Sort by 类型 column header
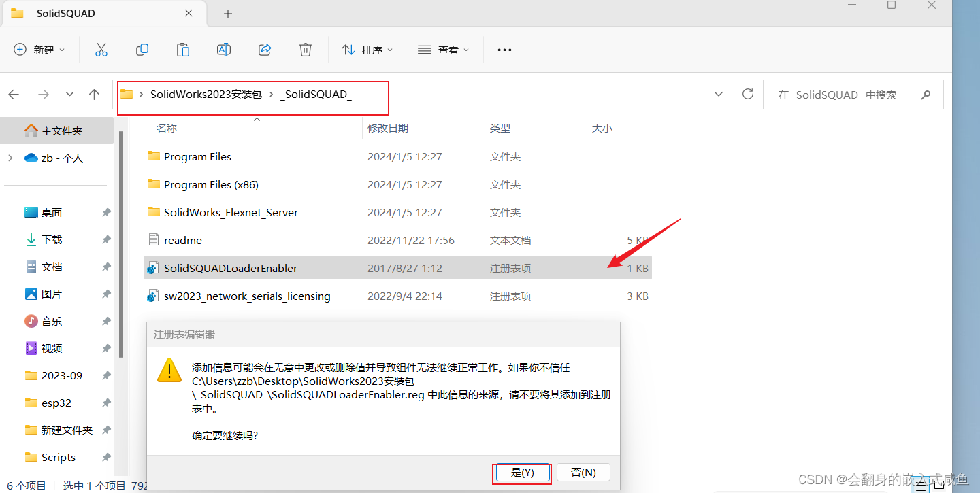This screenshot has height=493, width=980. coord(500,128)
